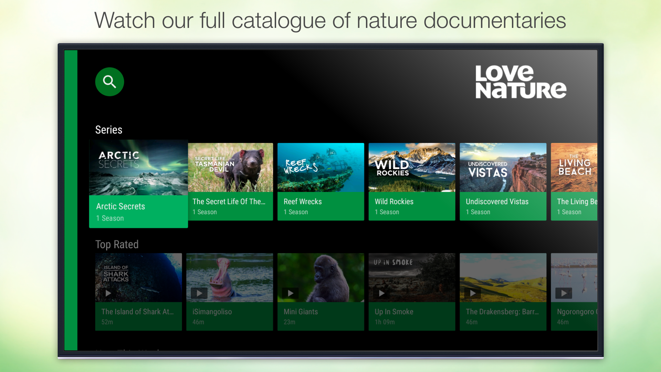Screen dimensions: 661x372
Task: Click the Top Rated row heading
Action: [117, 245]
